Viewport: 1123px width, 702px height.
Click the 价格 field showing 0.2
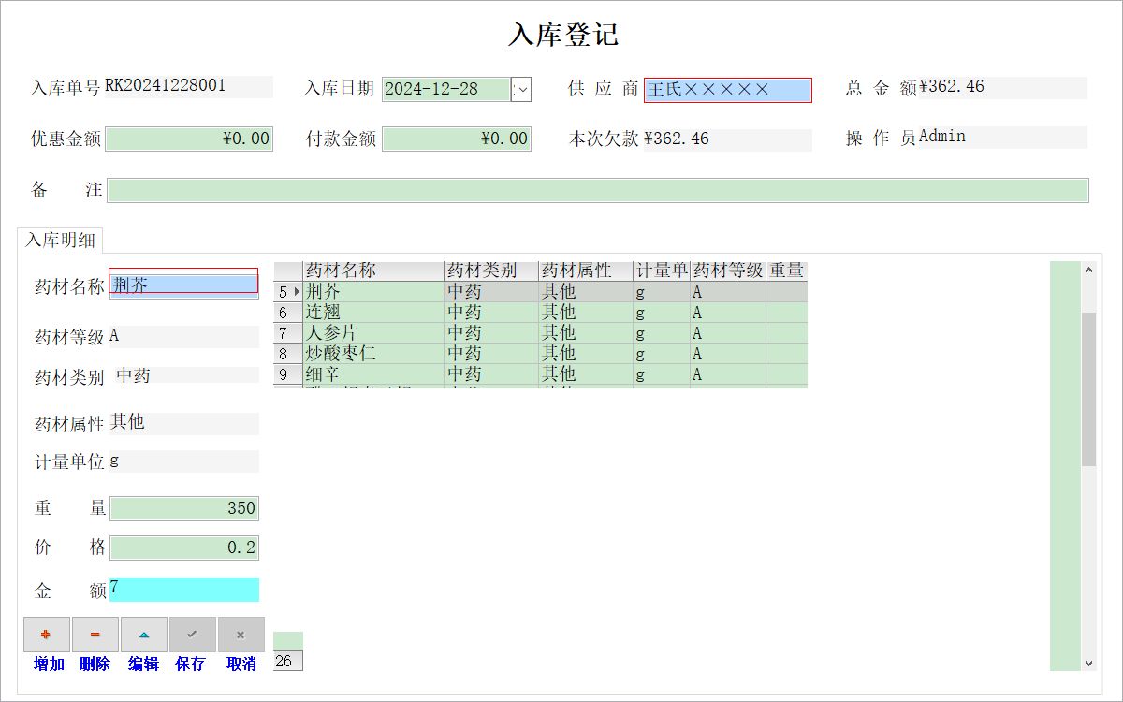184,548
